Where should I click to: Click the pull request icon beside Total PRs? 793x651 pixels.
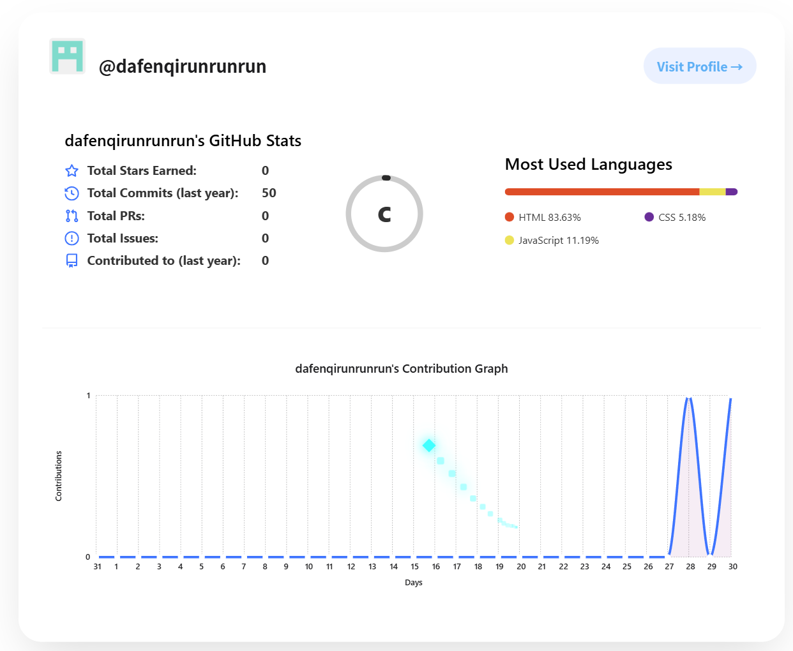click(72, 216)
